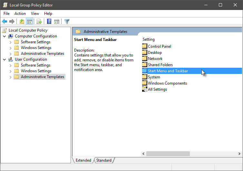Open the Help question-mark toolbar icon
Screen dimensions: 243x171
pos(49,21)
